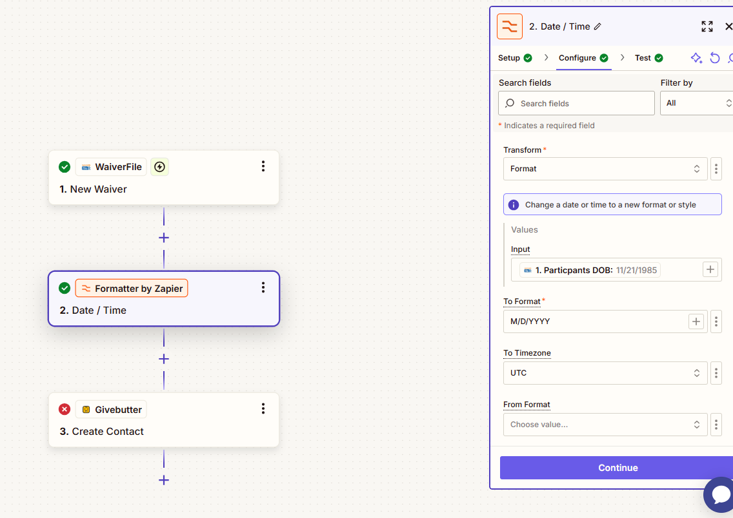733x518 pixels.
Task: Open the Givebutter step three-dot menu
Action: tap(263, 409)
